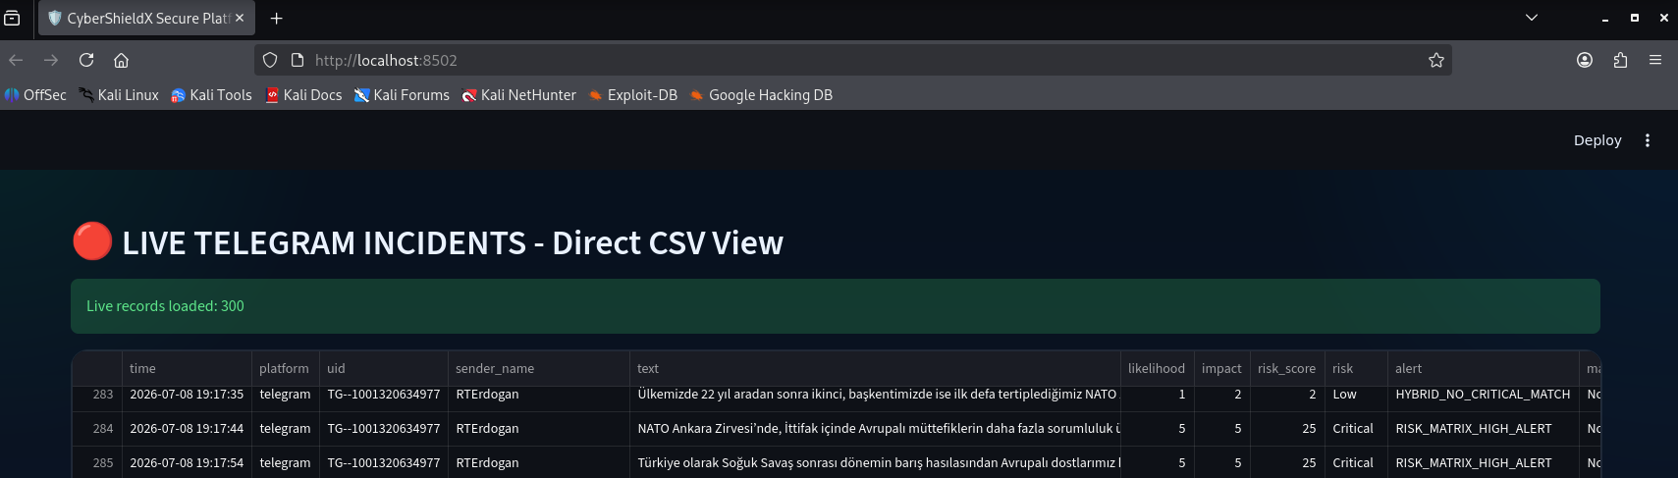Click text cell starting 'NATO Ankara Zirvesi'nde'
The image size is (1678, 478).
pos(875,429)
